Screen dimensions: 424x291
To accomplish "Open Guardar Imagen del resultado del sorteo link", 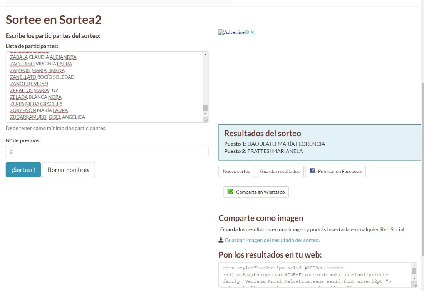I will pyautogui.click(x=272, y=240).
